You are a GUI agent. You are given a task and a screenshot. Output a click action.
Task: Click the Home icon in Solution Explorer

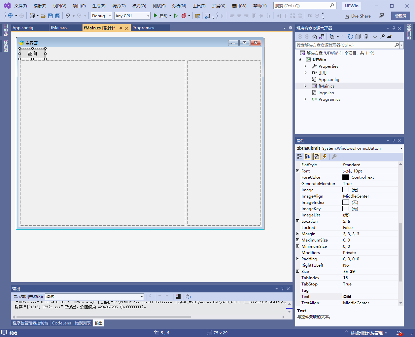(x=315, y=37)
